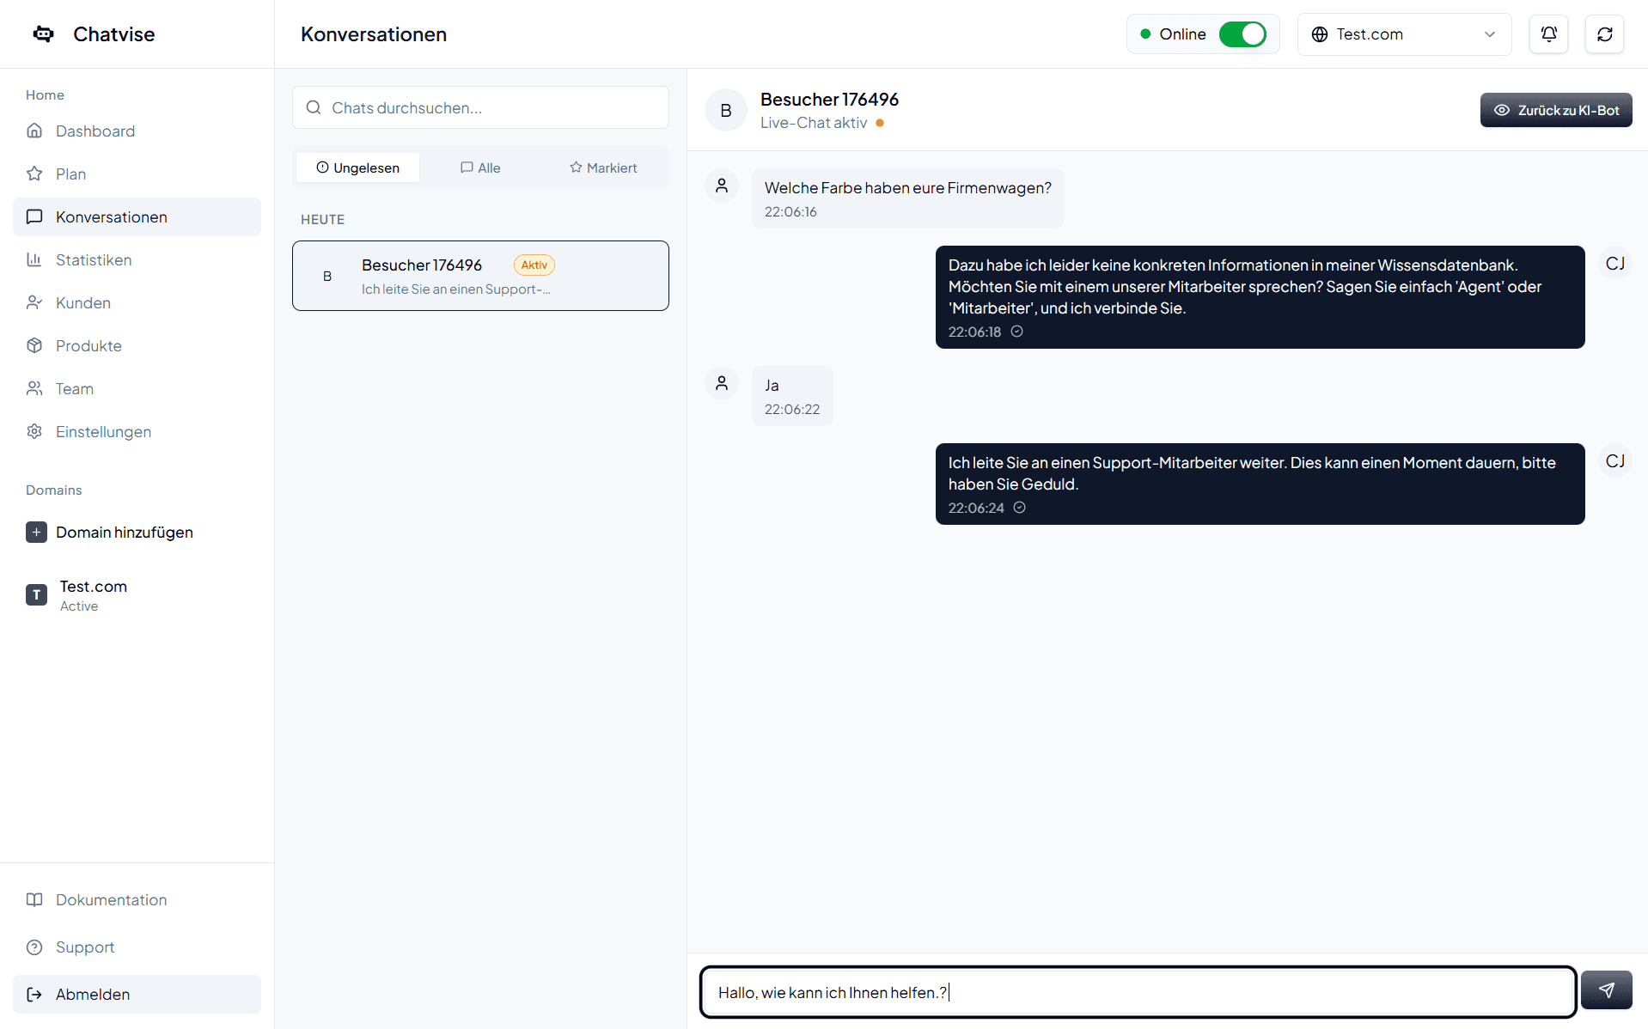Click the plus icon for Domain hinzufügen
Viewport: 1648px width, 1029px height.
[36, 533]
